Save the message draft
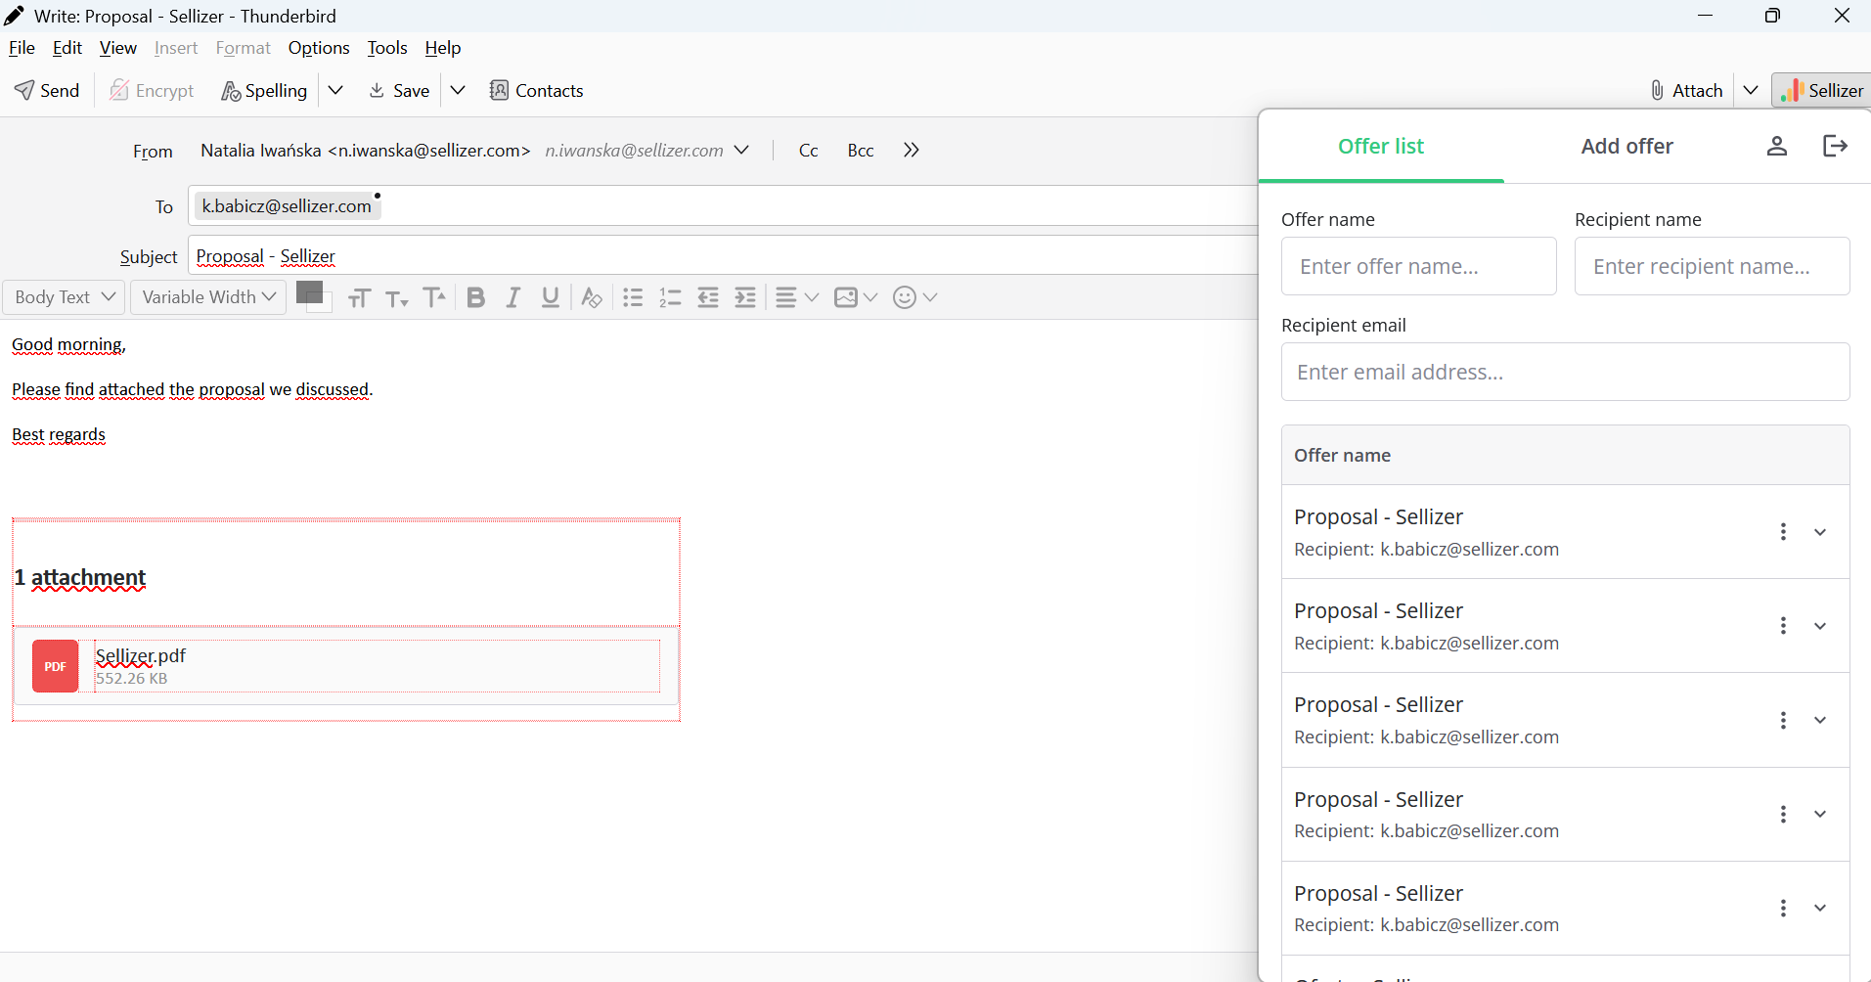1871x982 pixels. coord(399,91)
